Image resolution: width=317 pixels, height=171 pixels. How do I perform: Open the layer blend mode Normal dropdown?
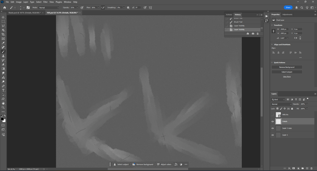[x=282, y=104]
